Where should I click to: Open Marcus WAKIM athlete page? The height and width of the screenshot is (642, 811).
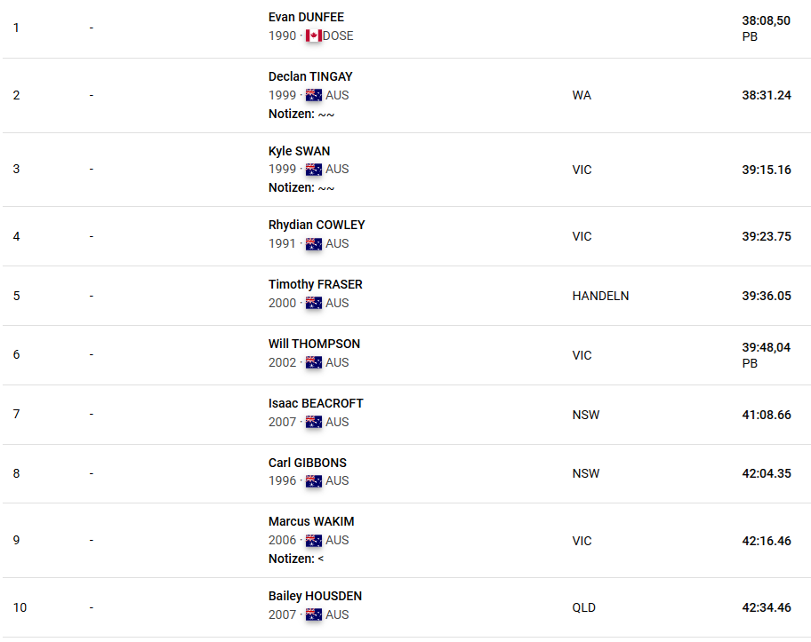311,521
